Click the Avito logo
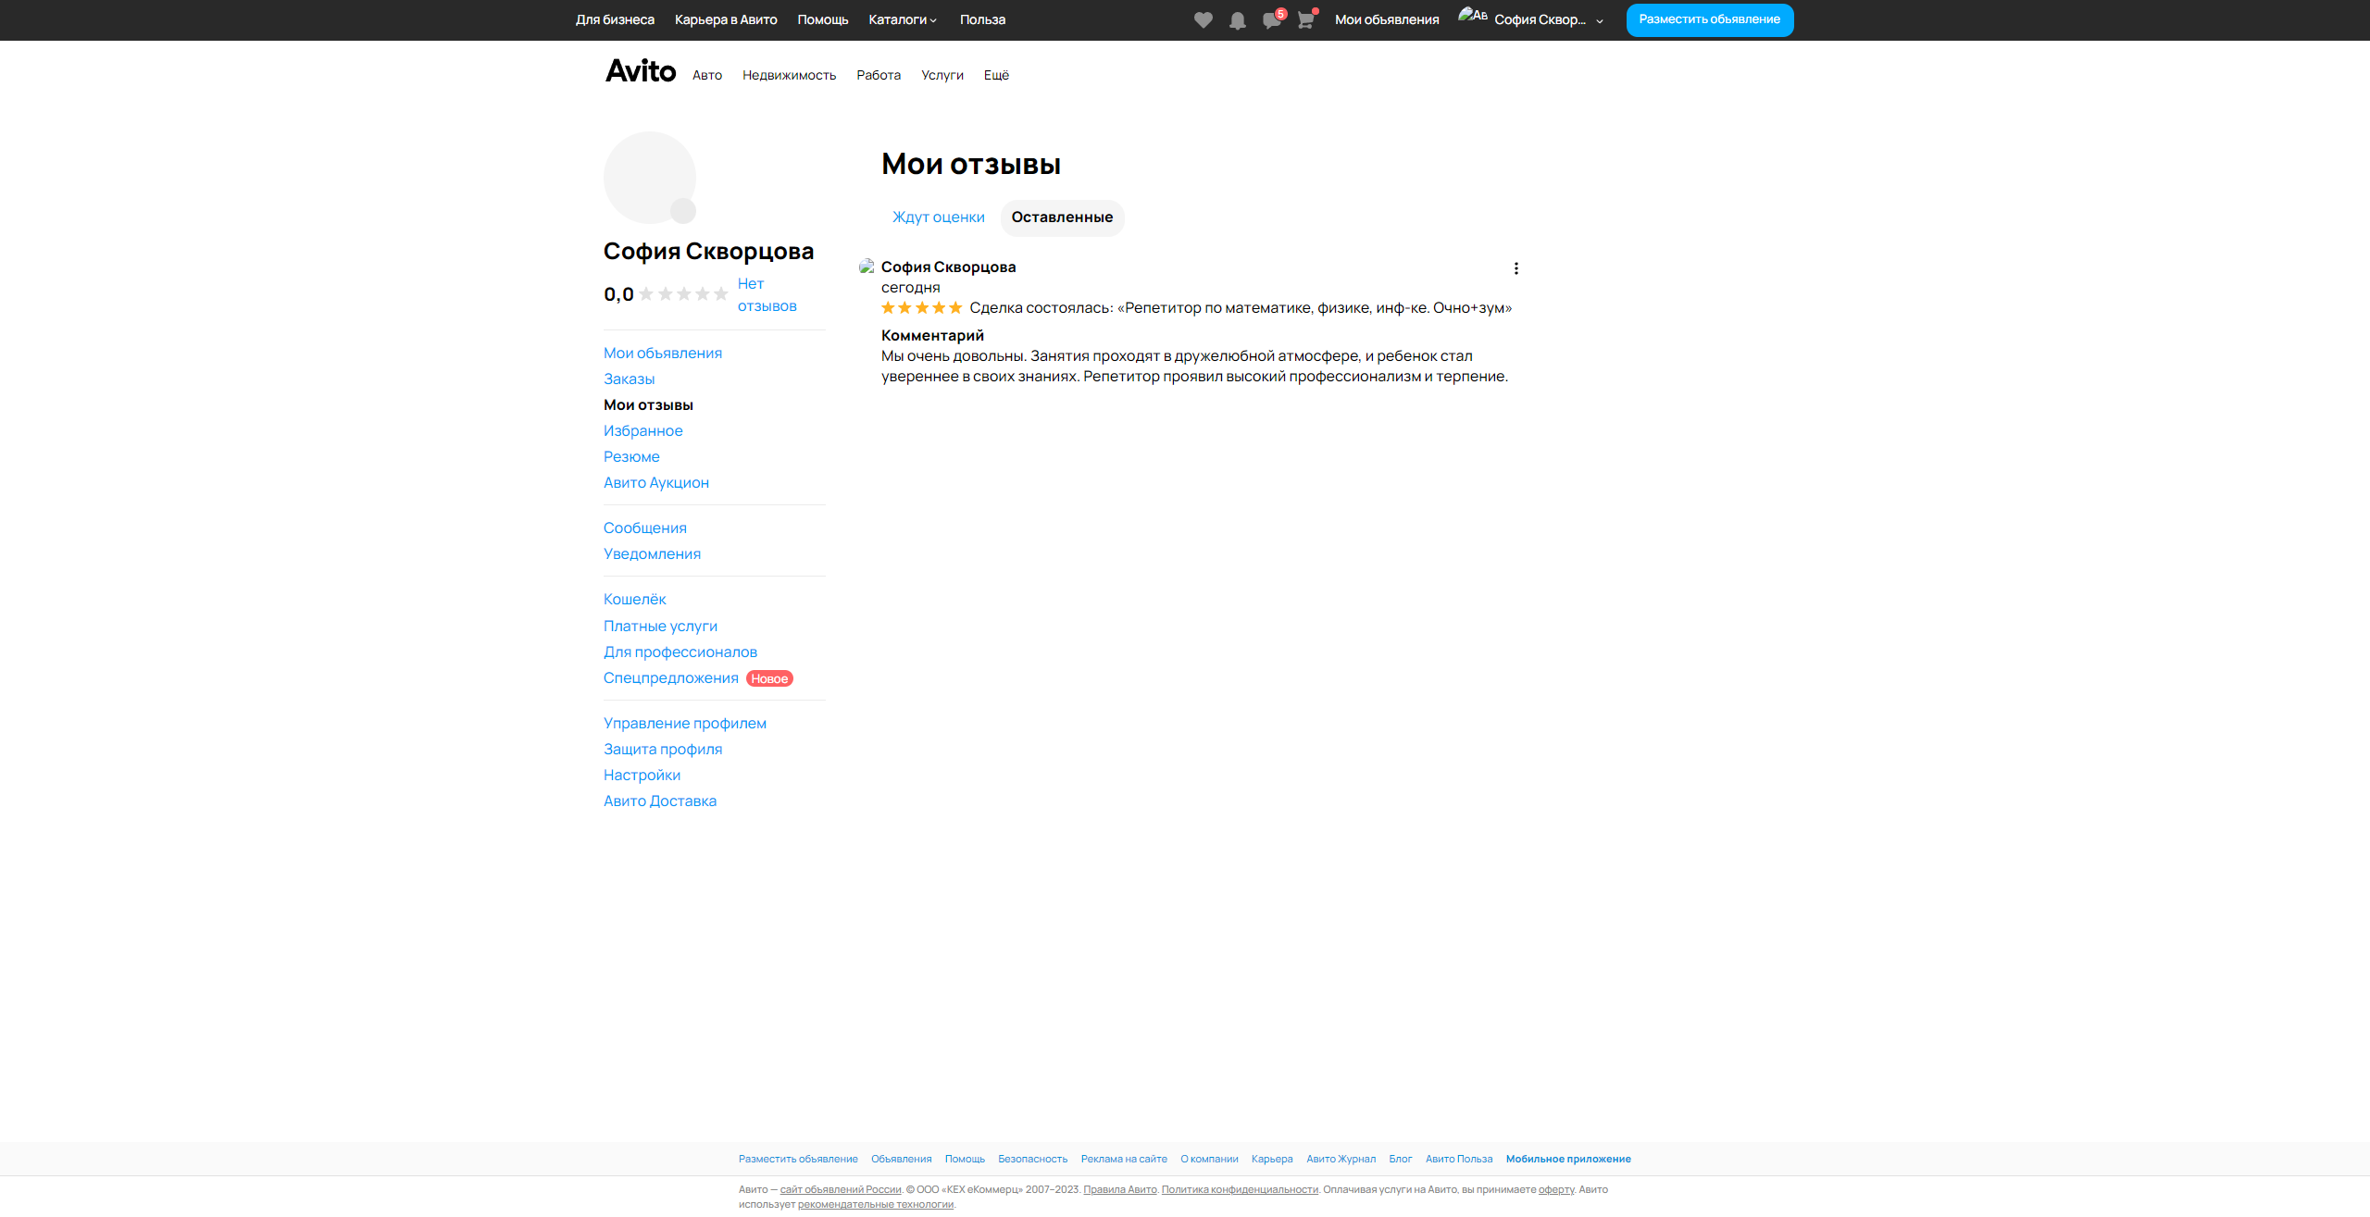Screen dimensions: 2370x1217 641,71
